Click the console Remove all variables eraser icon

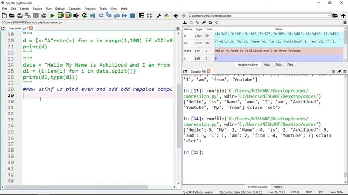(x=339, y=71)
